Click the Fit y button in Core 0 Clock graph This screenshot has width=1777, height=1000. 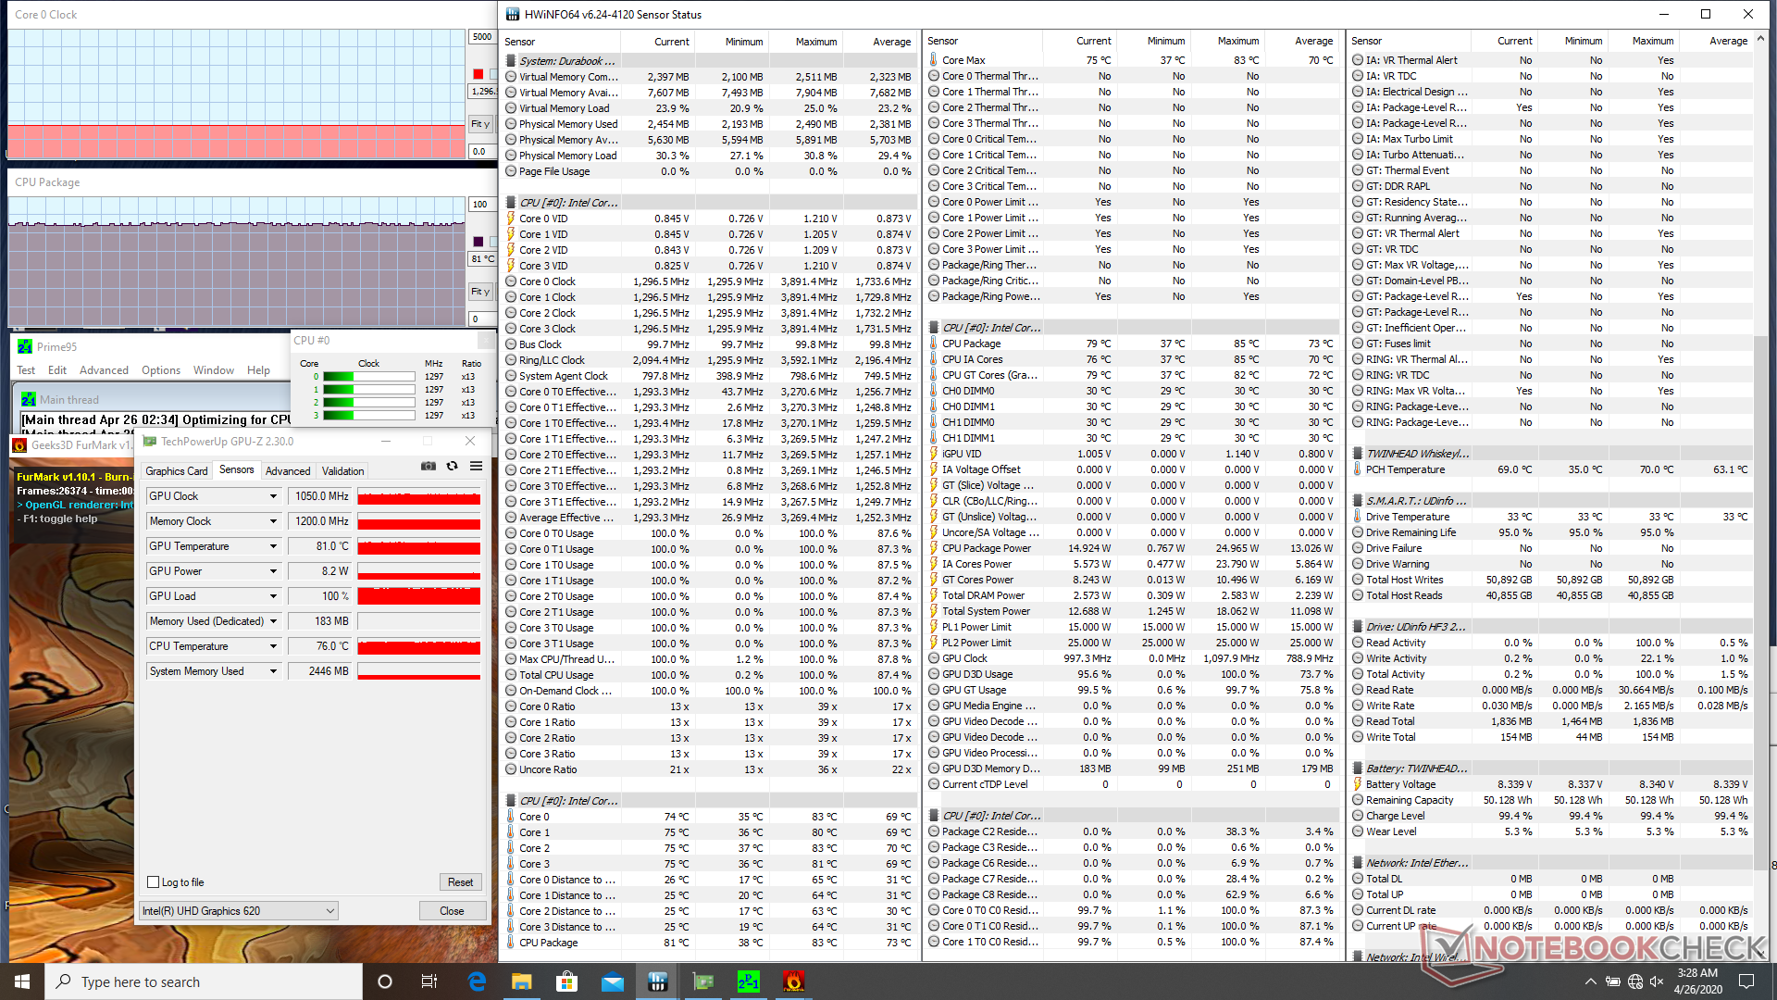tap(480, 124)
